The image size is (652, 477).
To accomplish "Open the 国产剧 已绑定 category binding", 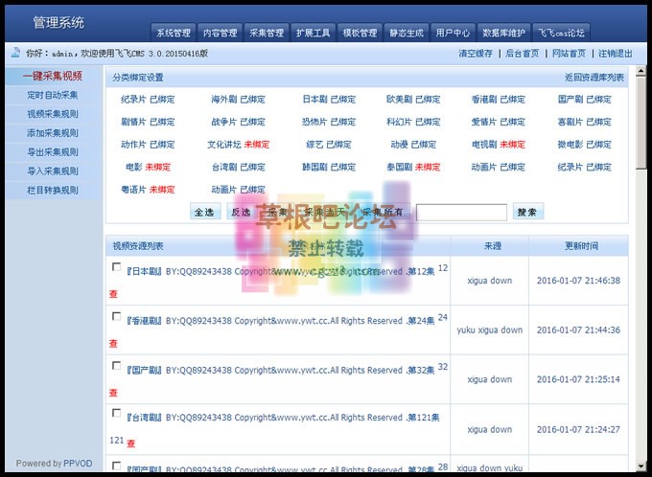I will (584, 100).
